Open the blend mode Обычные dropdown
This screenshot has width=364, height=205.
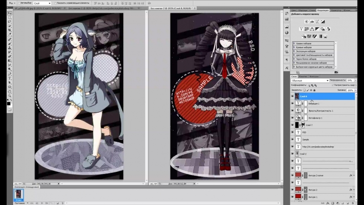[309, 80]
